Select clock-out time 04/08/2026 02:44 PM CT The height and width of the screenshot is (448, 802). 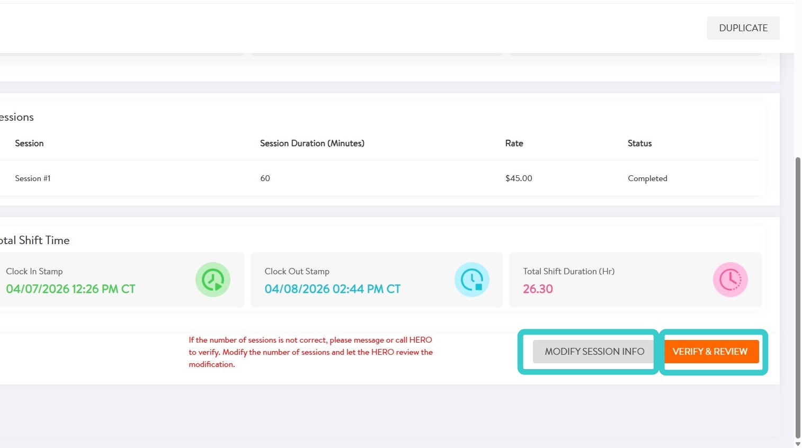point(333,289)
